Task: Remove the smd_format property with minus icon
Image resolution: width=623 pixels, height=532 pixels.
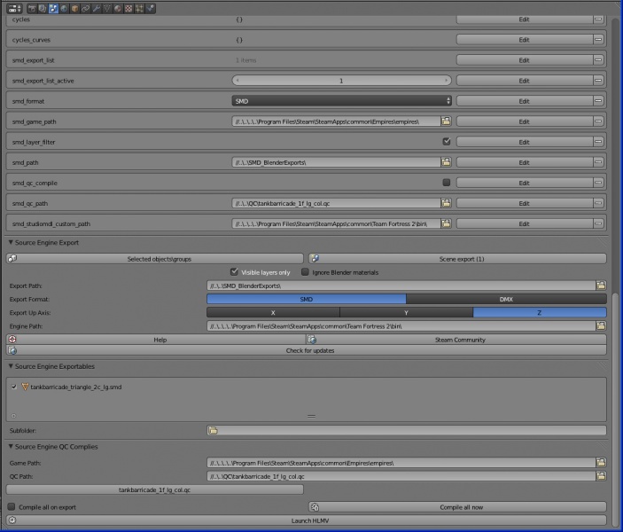Action: (x=599, y=101)
